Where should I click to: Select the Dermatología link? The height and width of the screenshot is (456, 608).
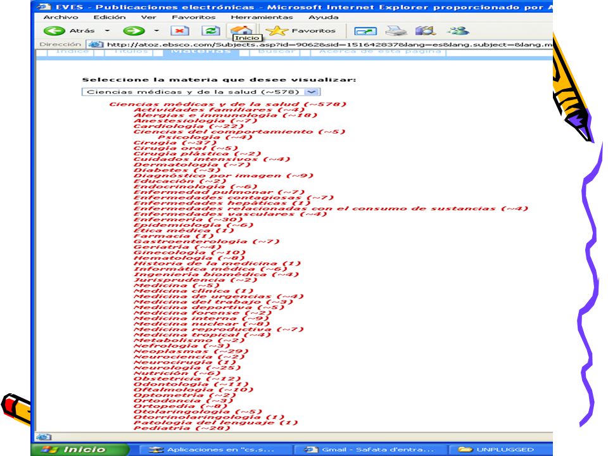(192, 165)
